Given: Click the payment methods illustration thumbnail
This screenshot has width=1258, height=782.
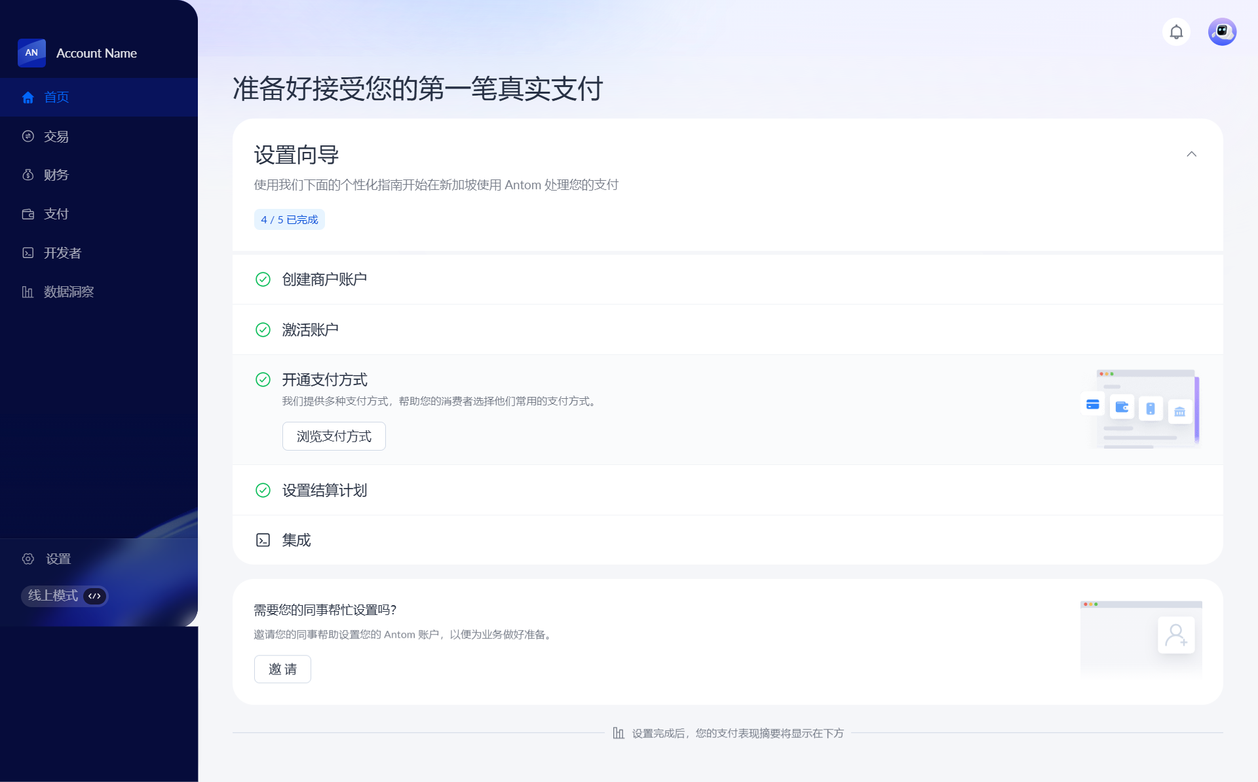Looking at the screenshot, I should pyautogui.click(x=1140, y=409).
